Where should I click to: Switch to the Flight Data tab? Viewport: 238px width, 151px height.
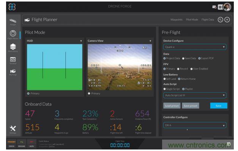click(208, 20)
